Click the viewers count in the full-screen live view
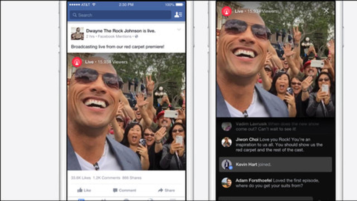Viewport: 357px width, 201px height. (x=262, y=11)
